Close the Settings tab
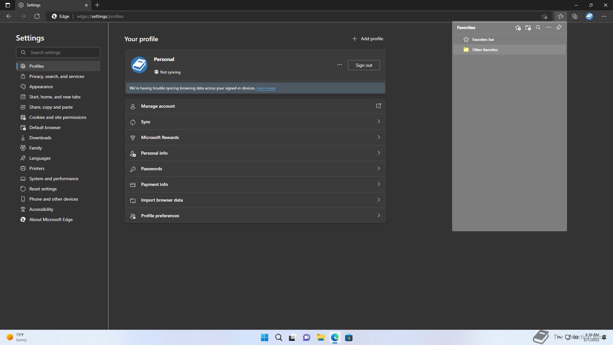This screenshot has width=613, height=345. click(86, 5)
